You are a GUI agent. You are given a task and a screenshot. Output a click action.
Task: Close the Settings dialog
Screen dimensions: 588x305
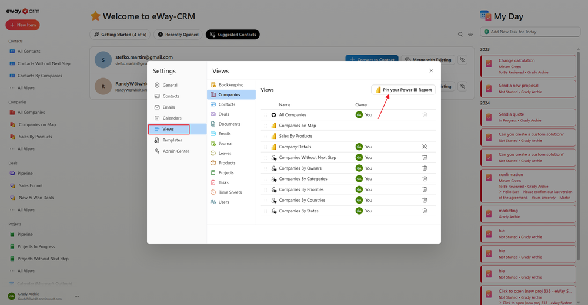coord(431,70)
